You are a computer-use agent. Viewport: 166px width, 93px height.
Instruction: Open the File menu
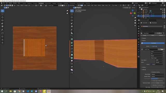click(x=4, y=3)
